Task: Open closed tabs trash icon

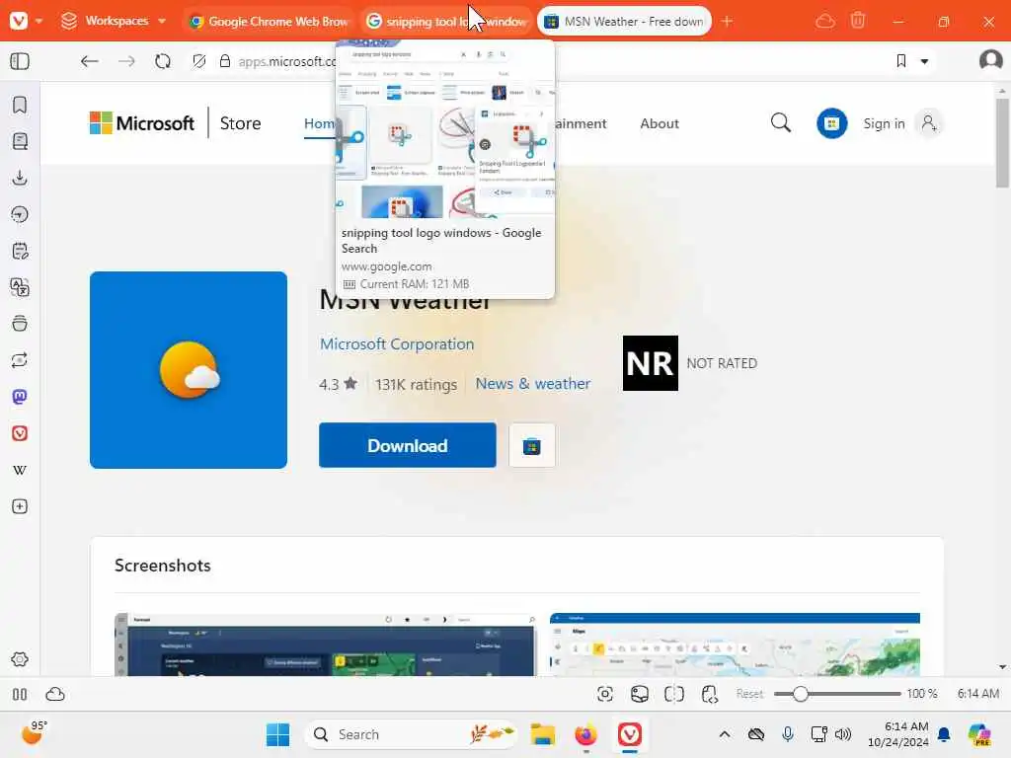Action: tap(858, 21)
